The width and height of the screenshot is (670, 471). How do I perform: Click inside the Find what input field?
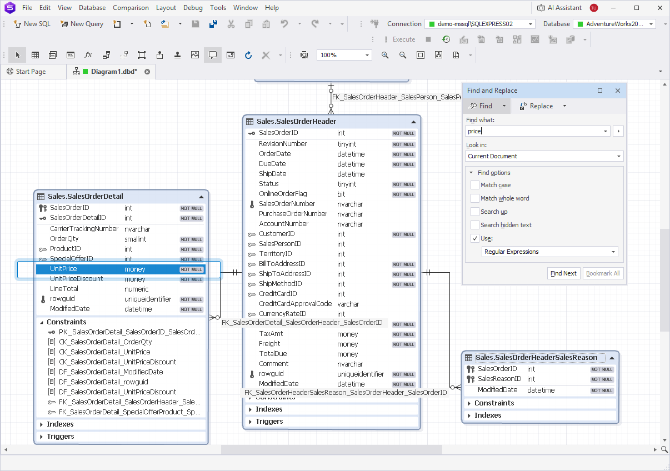(x=533, y=131)
